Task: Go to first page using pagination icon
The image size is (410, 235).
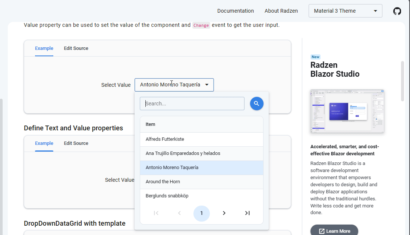Action: pos(156,213)
